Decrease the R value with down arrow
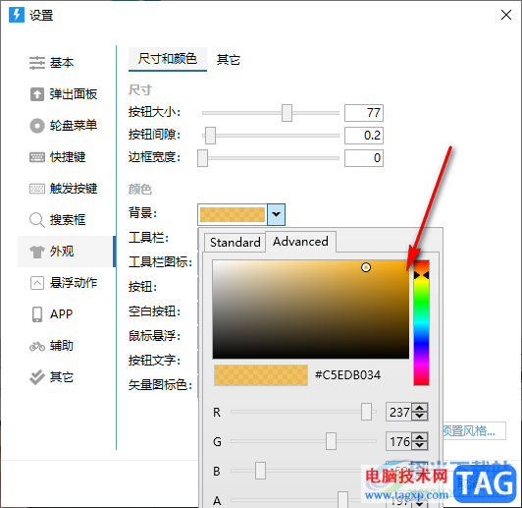Screen dimensions: 522x508 [420, 417]
